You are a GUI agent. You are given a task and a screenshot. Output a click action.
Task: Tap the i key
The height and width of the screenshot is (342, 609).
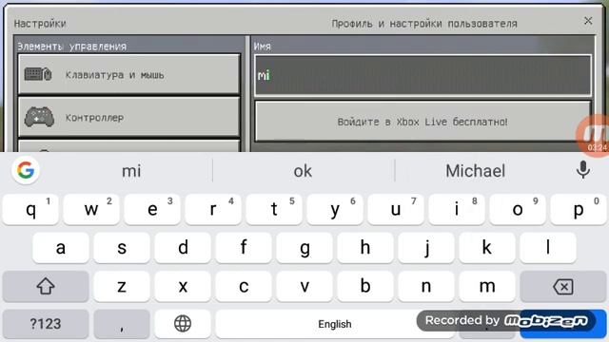[x=457, y=209]
